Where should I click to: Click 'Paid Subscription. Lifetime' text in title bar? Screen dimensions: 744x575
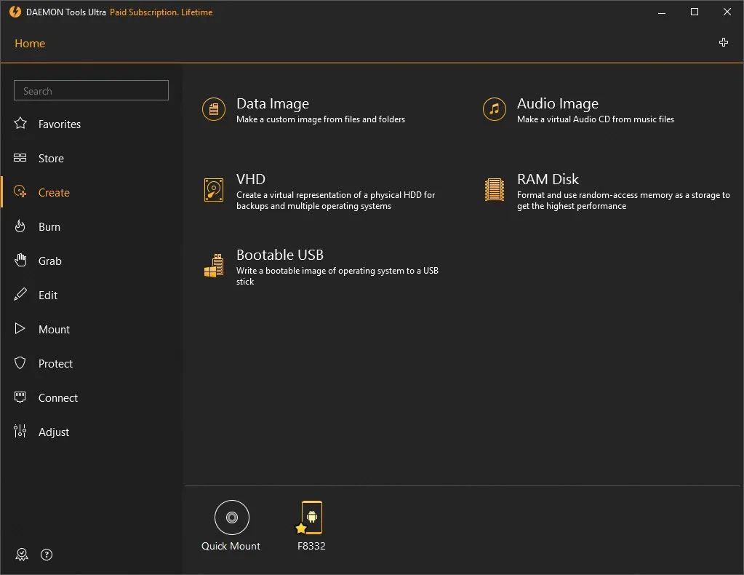click(x=161, y=12)
